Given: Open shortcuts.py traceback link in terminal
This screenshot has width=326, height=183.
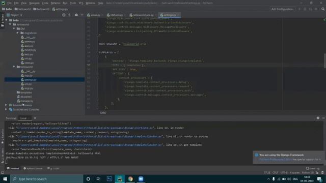Looking at the screenshot, I should pyautogui.click(x=85, y=128).
